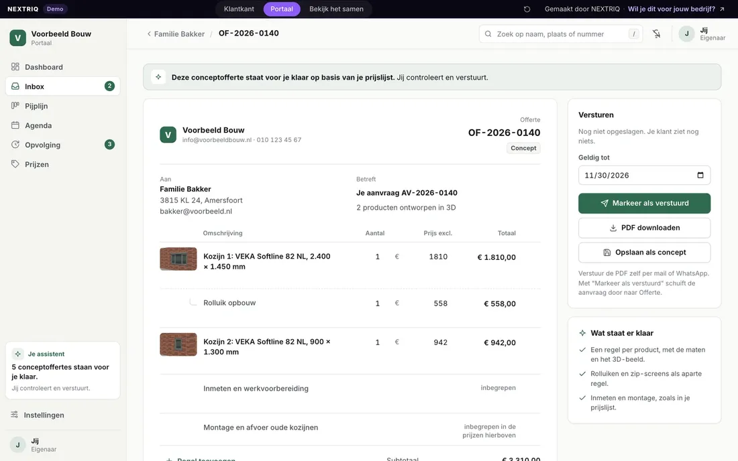Click the Je assistent sparkle icon
The width and height of the screenshot is (738, 461).
(18, 354)
